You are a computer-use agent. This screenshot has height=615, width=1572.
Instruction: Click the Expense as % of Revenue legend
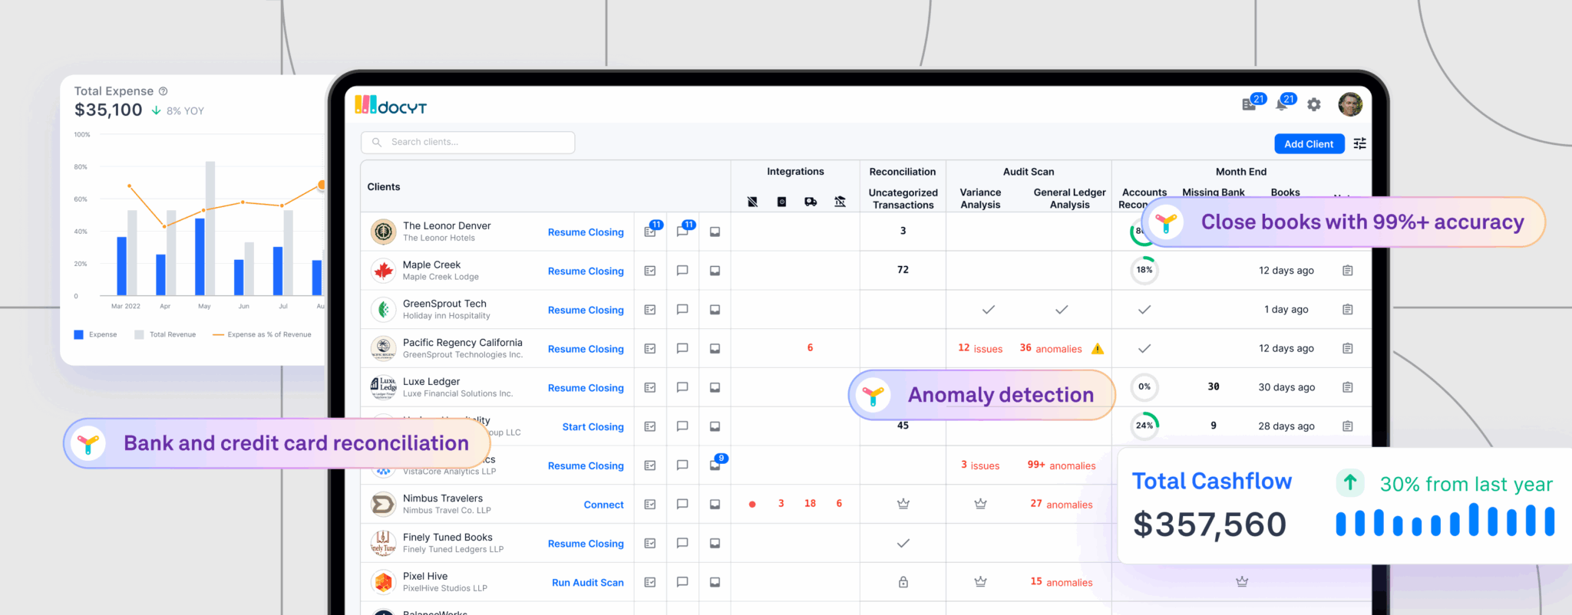pyautogui.click(x=262, y=334)
